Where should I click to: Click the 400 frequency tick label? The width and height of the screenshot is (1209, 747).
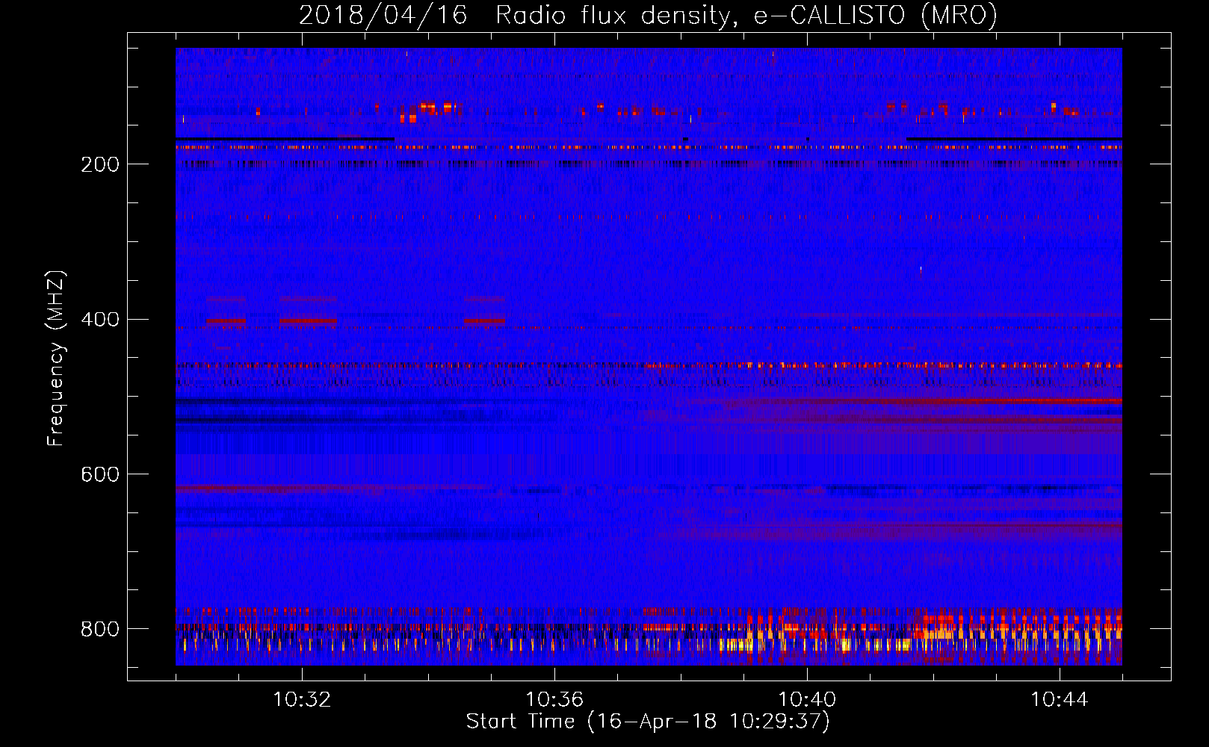coord(100,320)
